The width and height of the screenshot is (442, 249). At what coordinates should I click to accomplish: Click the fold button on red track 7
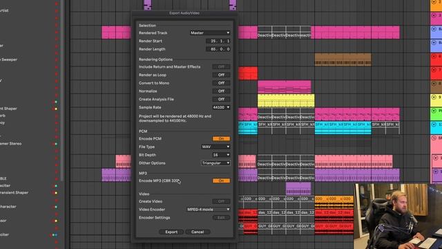point(434,70)
